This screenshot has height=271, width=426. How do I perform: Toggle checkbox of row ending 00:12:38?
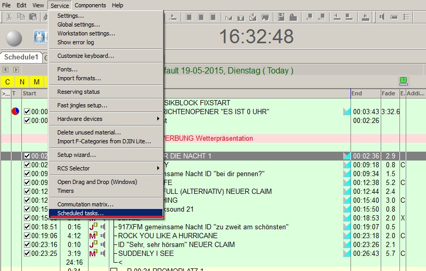click(27, 182)
